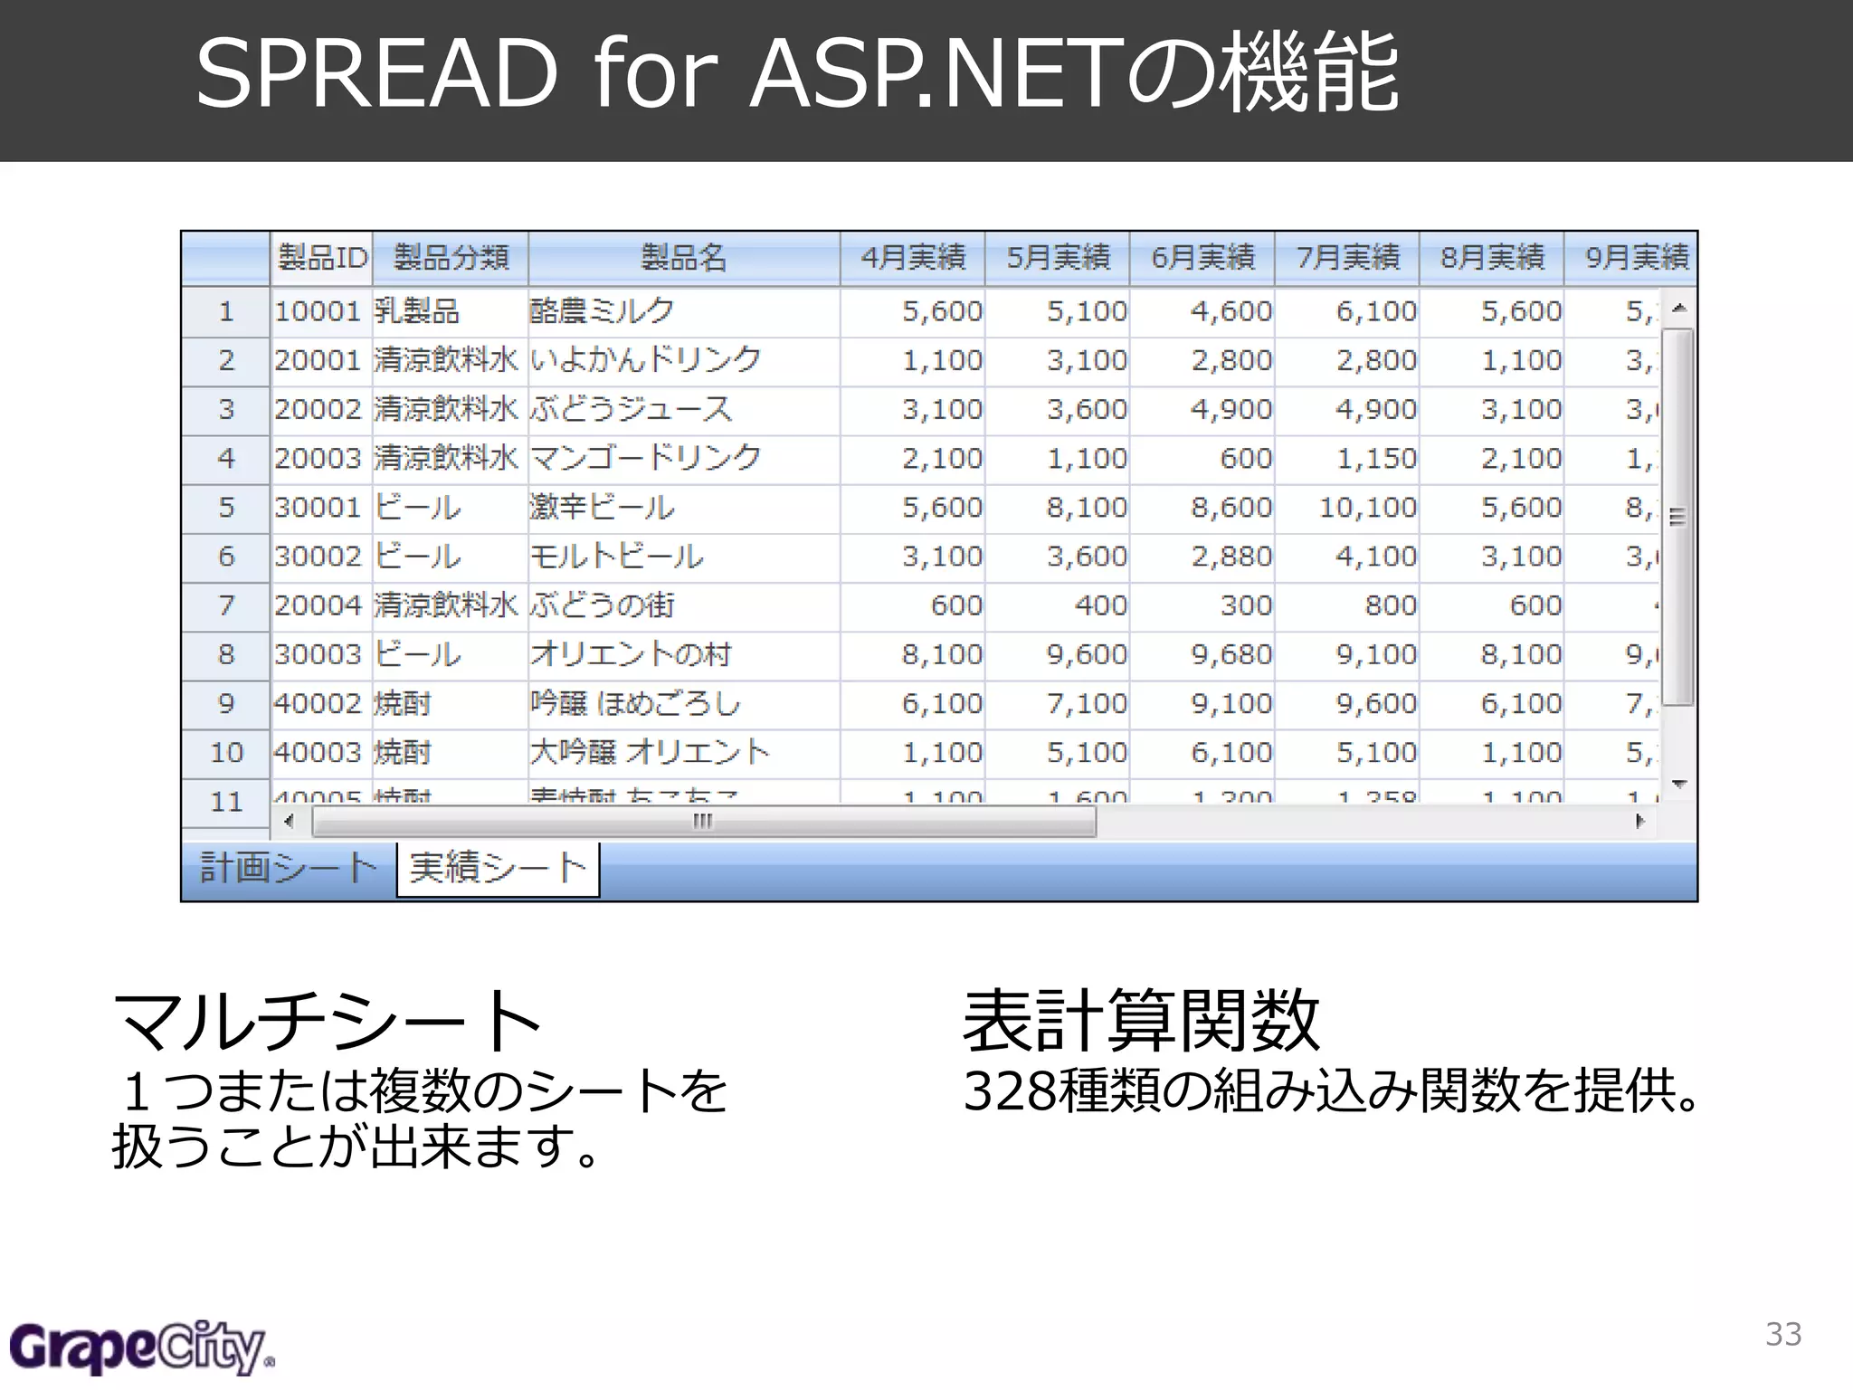Click the vertical scrollbar up arrow
Image resolution: width=1853 pixels, height=1390 pixels.
pyautogui.click(x=1679, y=309)
